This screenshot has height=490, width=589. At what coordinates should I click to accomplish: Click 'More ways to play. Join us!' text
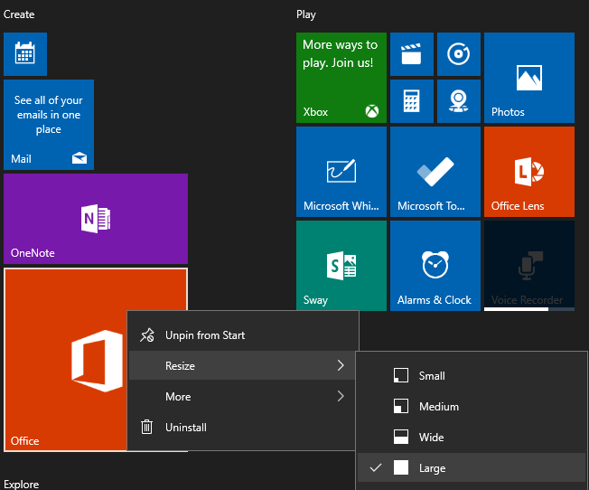340,53
